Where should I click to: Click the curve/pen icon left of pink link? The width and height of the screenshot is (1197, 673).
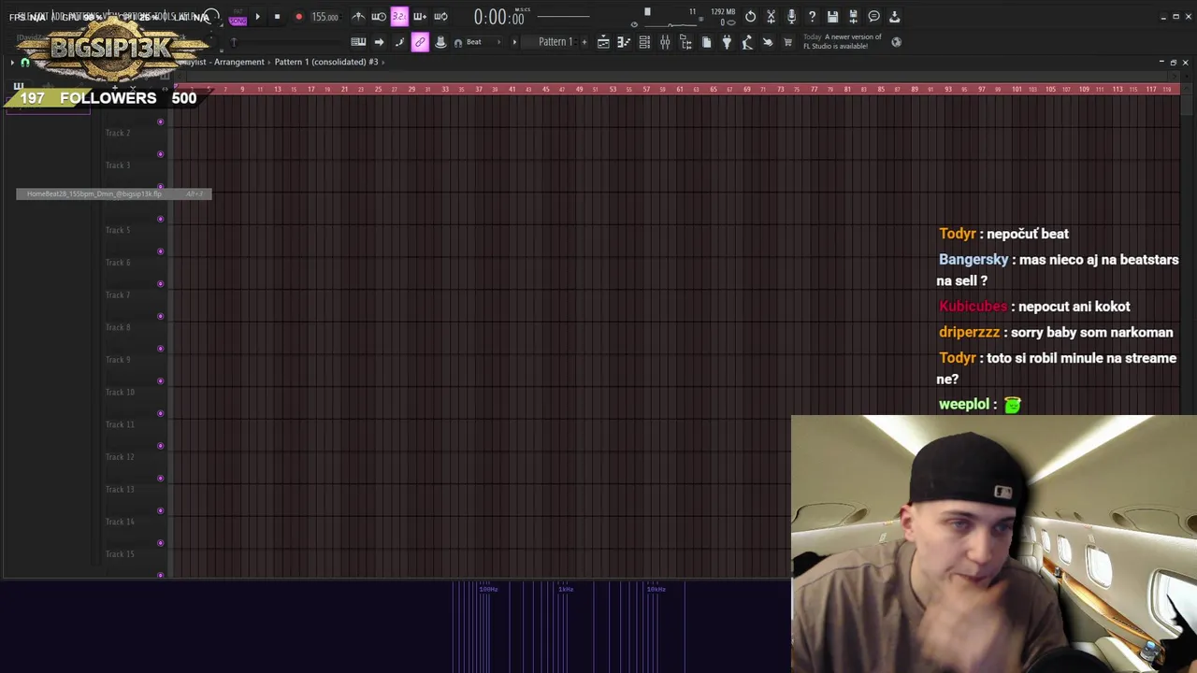pyautogui.click(x=399, y=42)
